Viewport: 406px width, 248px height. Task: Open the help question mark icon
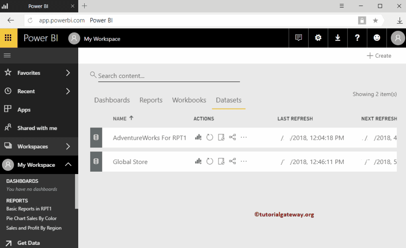pyautogui.click(x=357, y=38)
